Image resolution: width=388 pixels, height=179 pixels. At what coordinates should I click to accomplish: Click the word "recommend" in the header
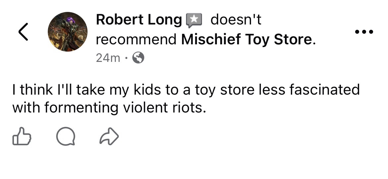tap(136, 40)
